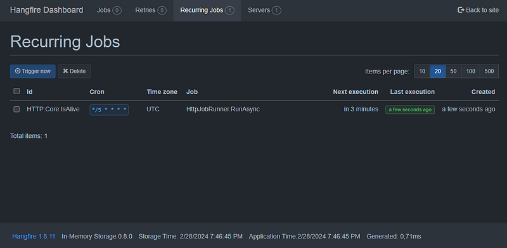Set items per page to 50

click(x=453, y=71)
